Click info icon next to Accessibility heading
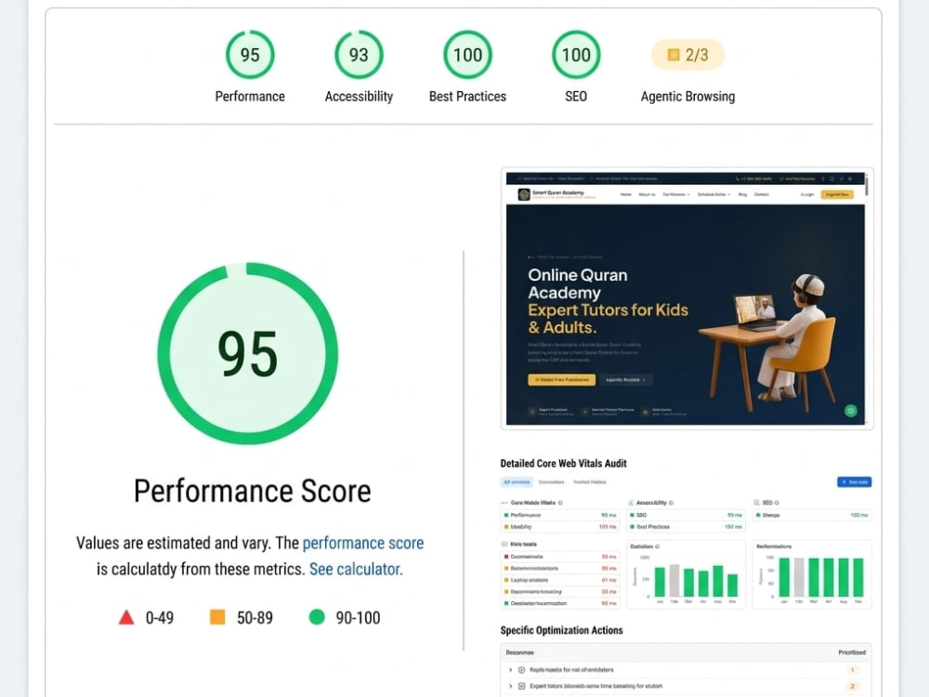 pos(671,503)
